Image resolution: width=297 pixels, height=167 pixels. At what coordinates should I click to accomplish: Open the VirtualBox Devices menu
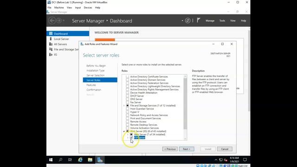[x=88, y=7]
